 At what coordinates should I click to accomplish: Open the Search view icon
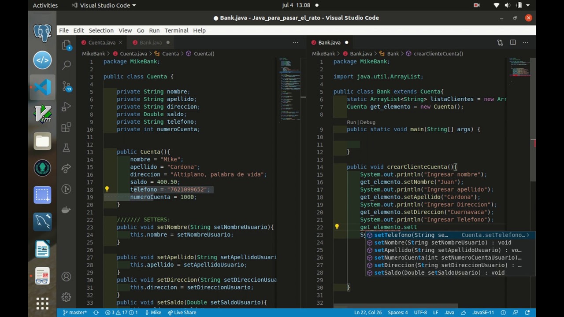tap(67, 65)
